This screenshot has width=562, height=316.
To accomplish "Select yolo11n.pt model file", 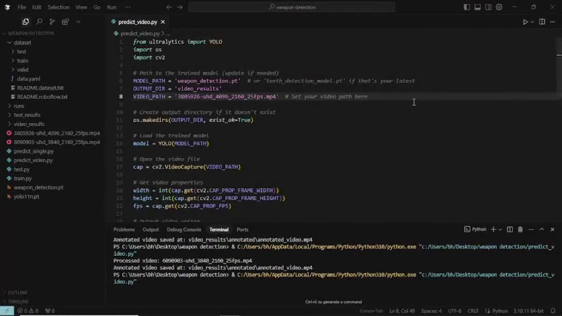I will click(53, 196).
